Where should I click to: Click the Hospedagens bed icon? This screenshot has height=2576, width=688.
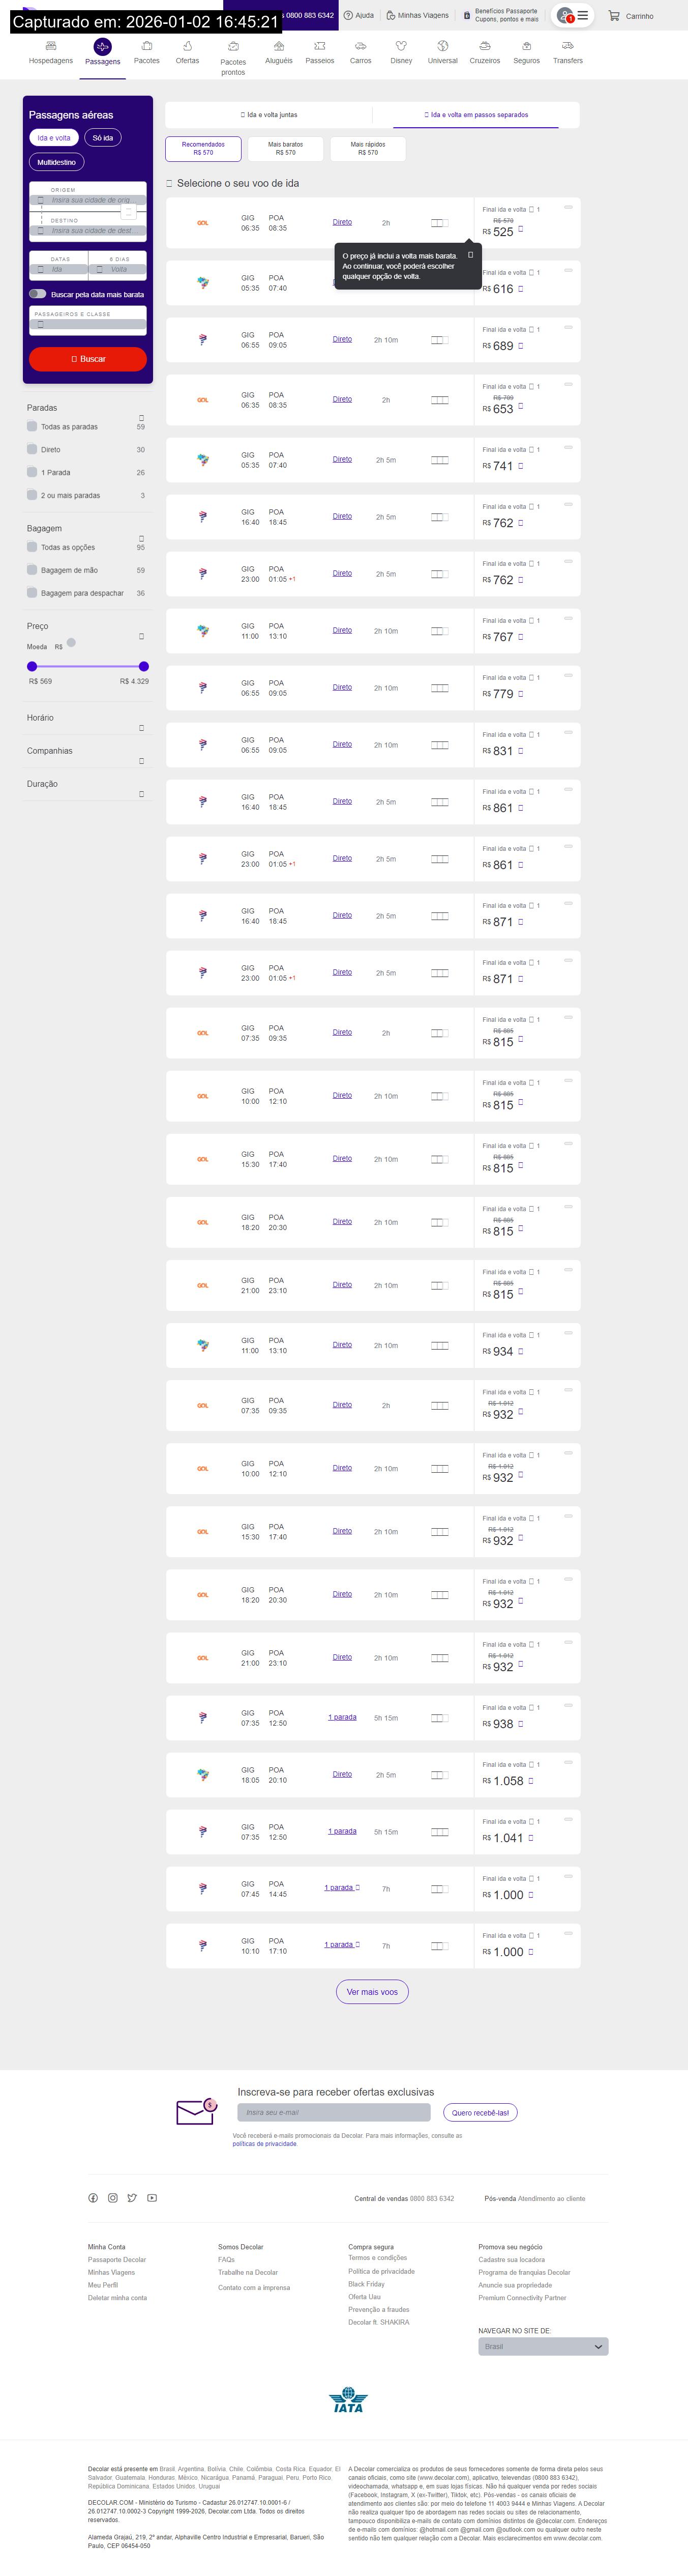[x=51, y=46]
